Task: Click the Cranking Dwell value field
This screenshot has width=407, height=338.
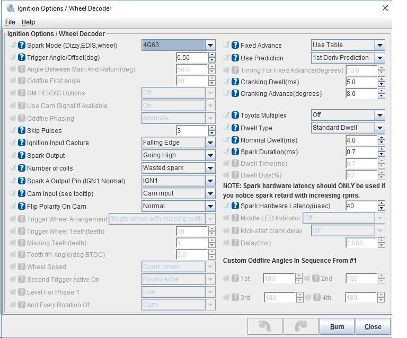Action: point(361,82)
